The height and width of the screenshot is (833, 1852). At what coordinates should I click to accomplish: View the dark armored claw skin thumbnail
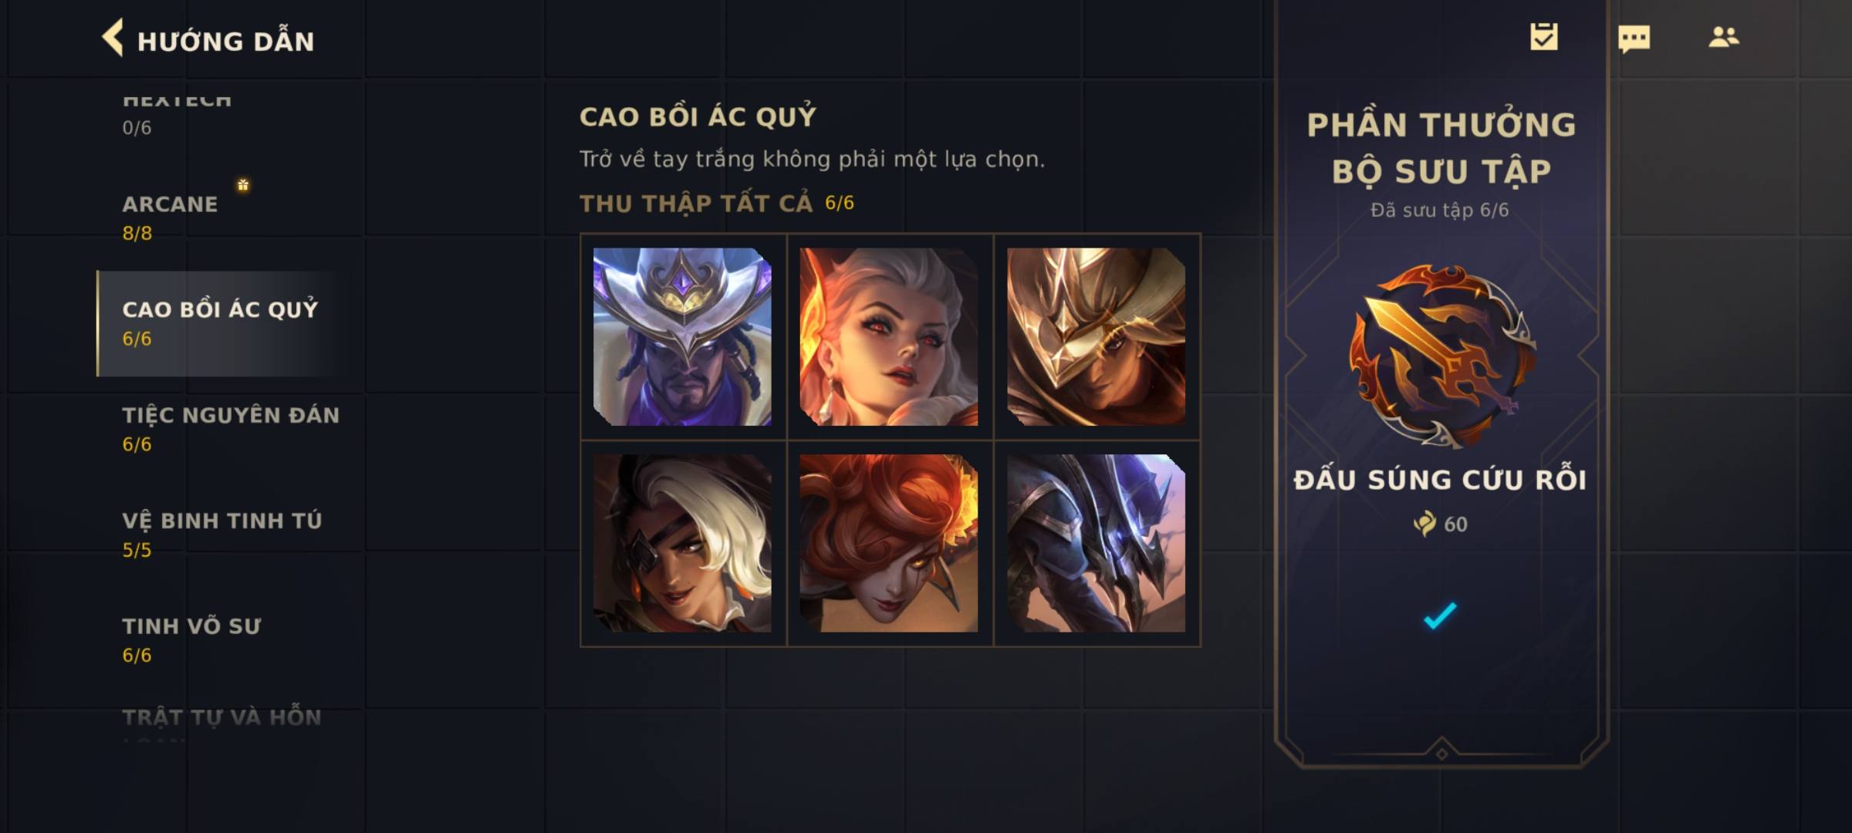(x=1096, y=543)
